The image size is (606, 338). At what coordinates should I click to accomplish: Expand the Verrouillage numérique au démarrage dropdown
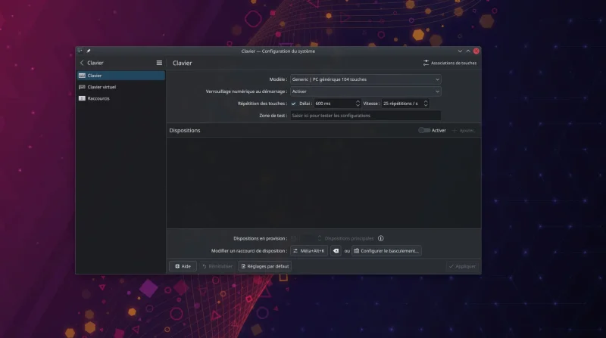pyautogui.click(x=366, y=91)
